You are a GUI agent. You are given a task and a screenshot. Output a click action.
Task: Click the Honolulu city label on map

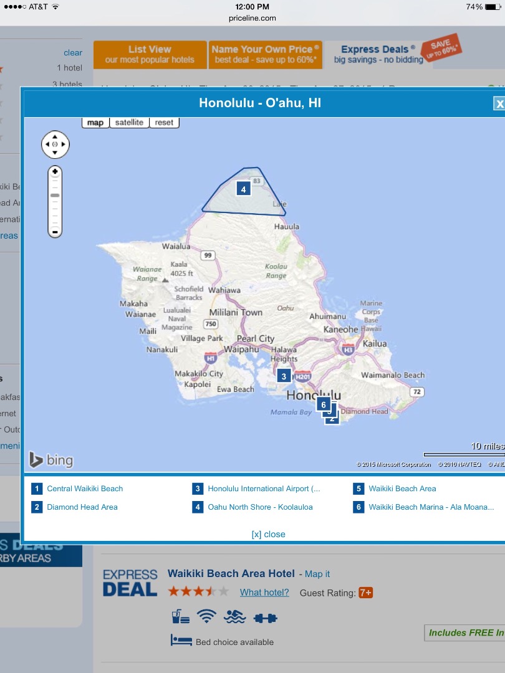(314, 395)
